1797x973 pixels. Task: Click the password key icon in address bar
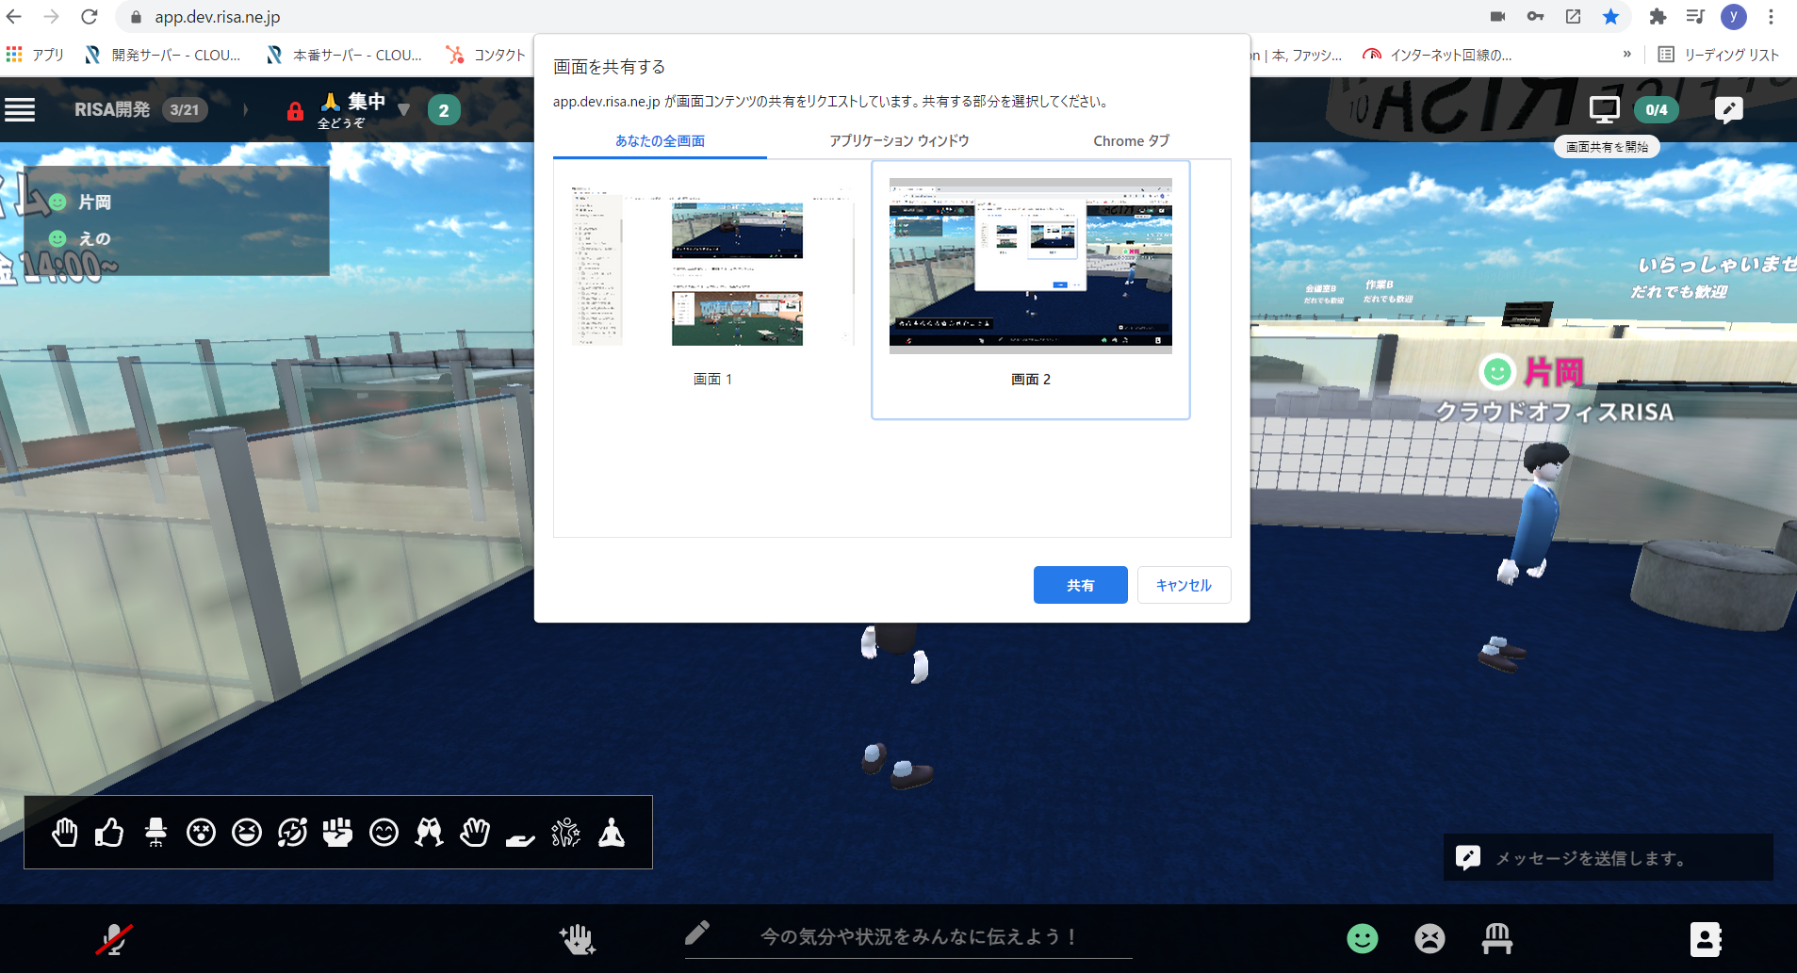click(1535, 17)
